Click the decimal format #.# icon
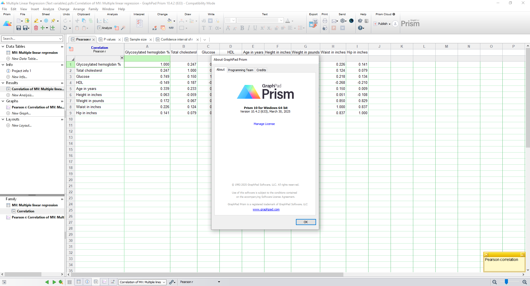The height and width of the screenshot is (286, 530). click(x=155, y=28)
